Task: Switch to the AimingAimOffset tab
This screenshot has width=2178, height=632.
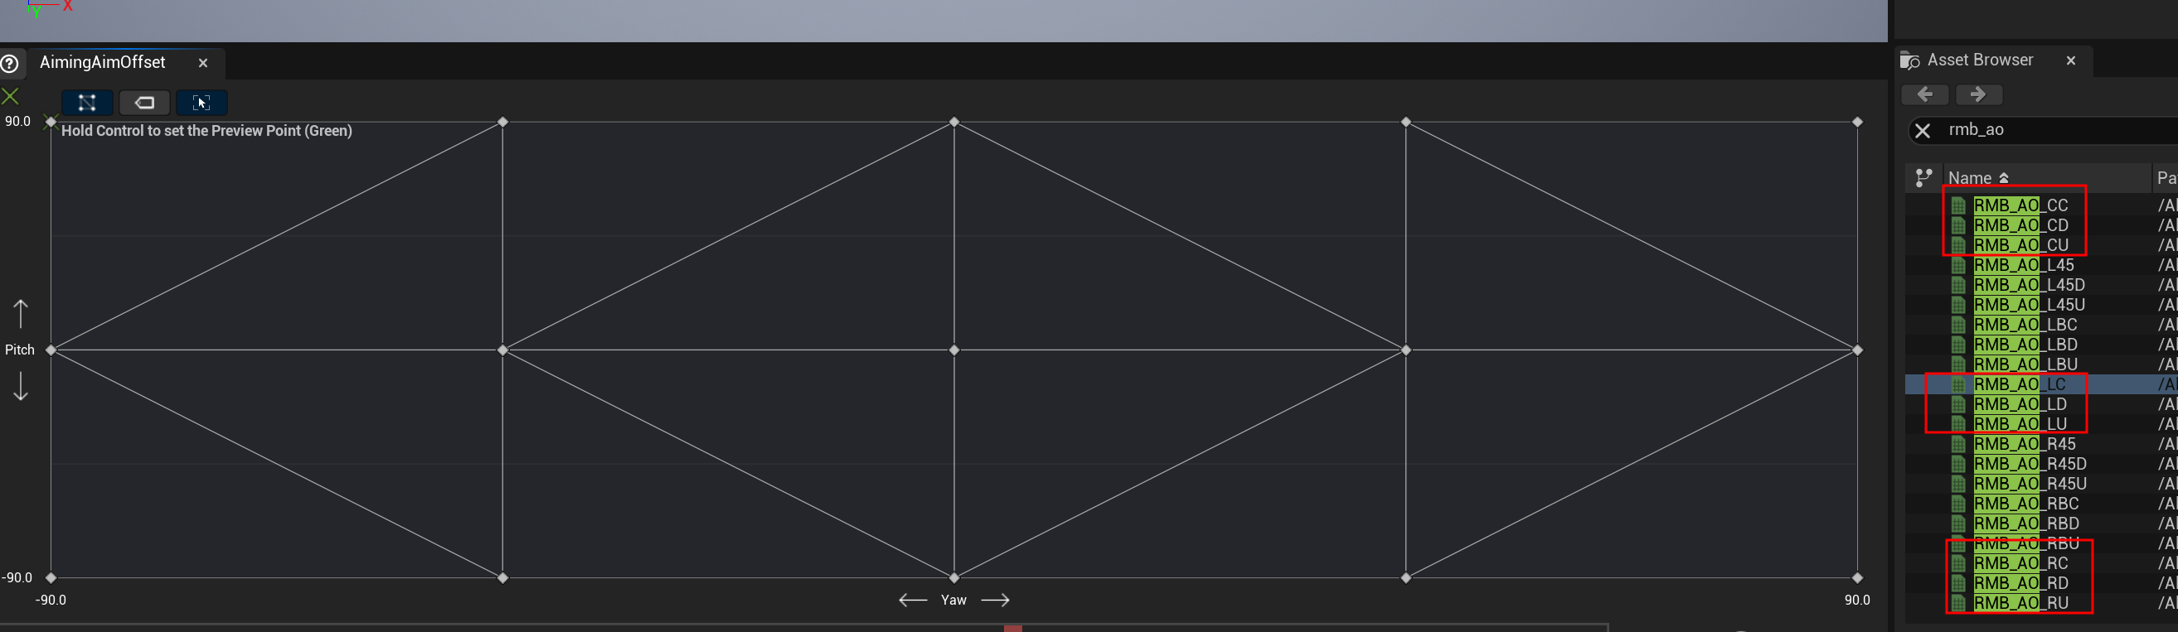Action: click(x=102, y=62)
